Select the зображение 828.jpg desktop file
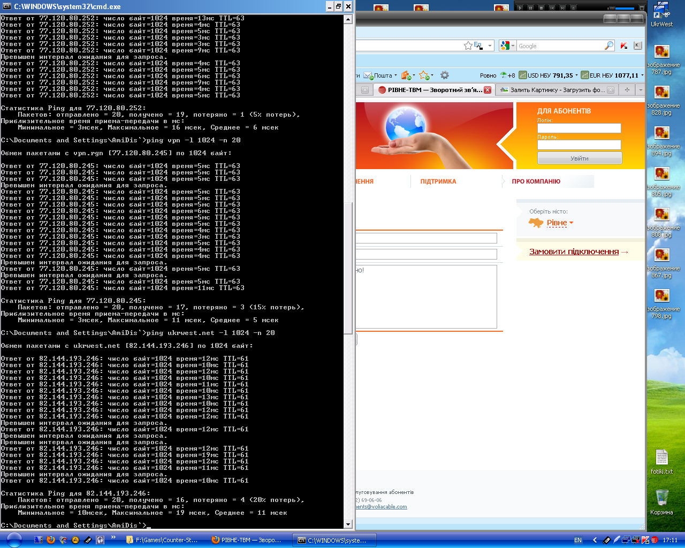 [663, 101]
